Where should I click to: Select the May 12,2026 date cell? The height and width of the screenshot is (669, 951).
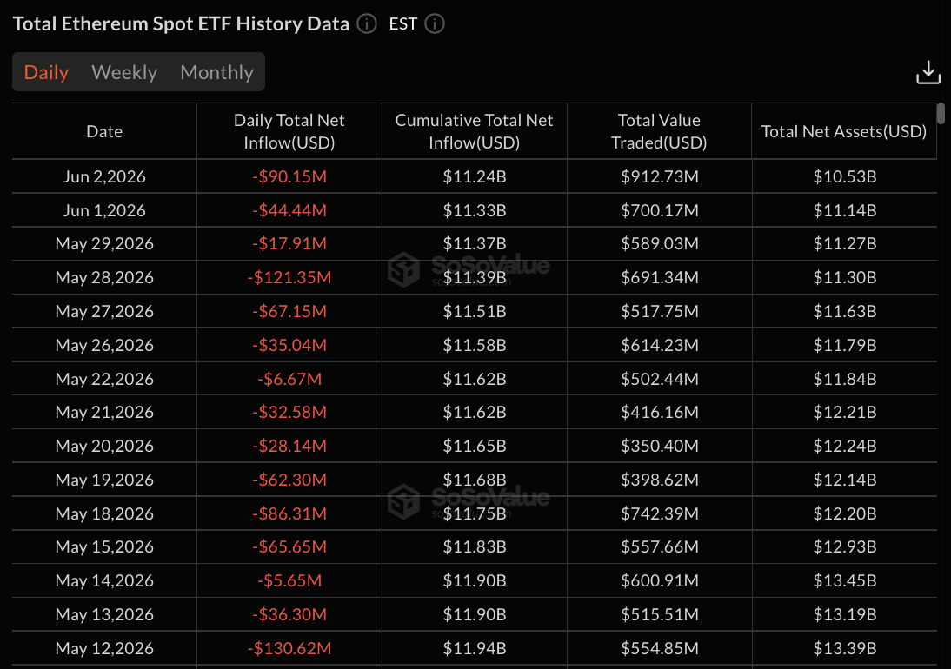tap(104, 648)
